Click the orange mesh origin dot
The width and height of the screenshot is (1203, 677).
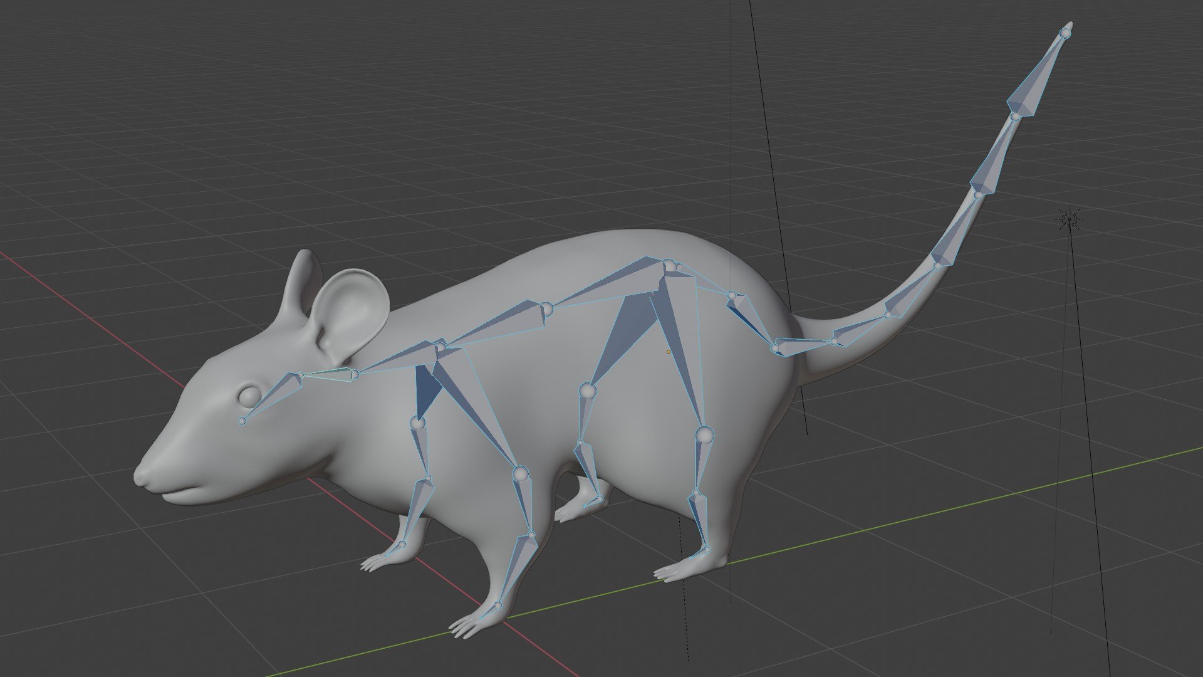click(669, 352)
